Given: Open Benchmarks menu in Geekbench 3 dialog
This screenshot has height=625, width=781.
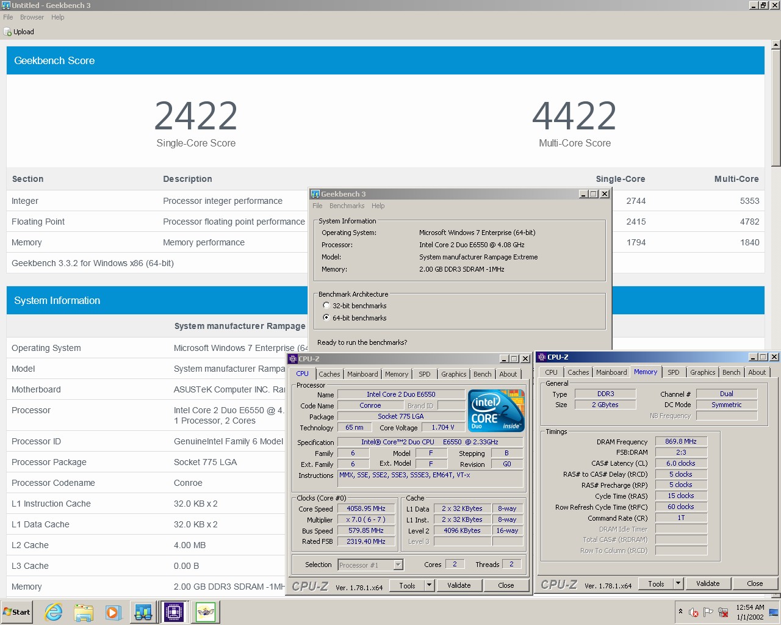Looking at the screenshot, I should (x=347, y=206).
